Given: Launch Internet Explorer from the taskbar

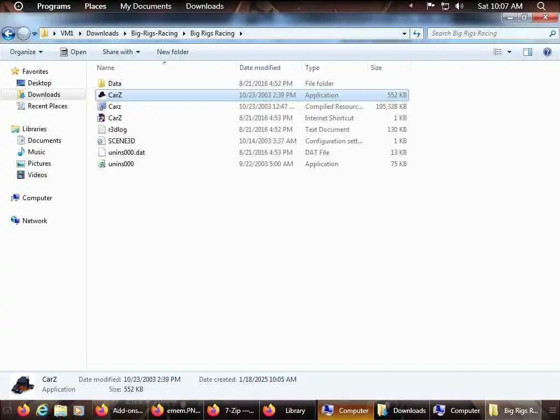Looking at the screenshot, I should pyautogui.click(x=42, y=410).
